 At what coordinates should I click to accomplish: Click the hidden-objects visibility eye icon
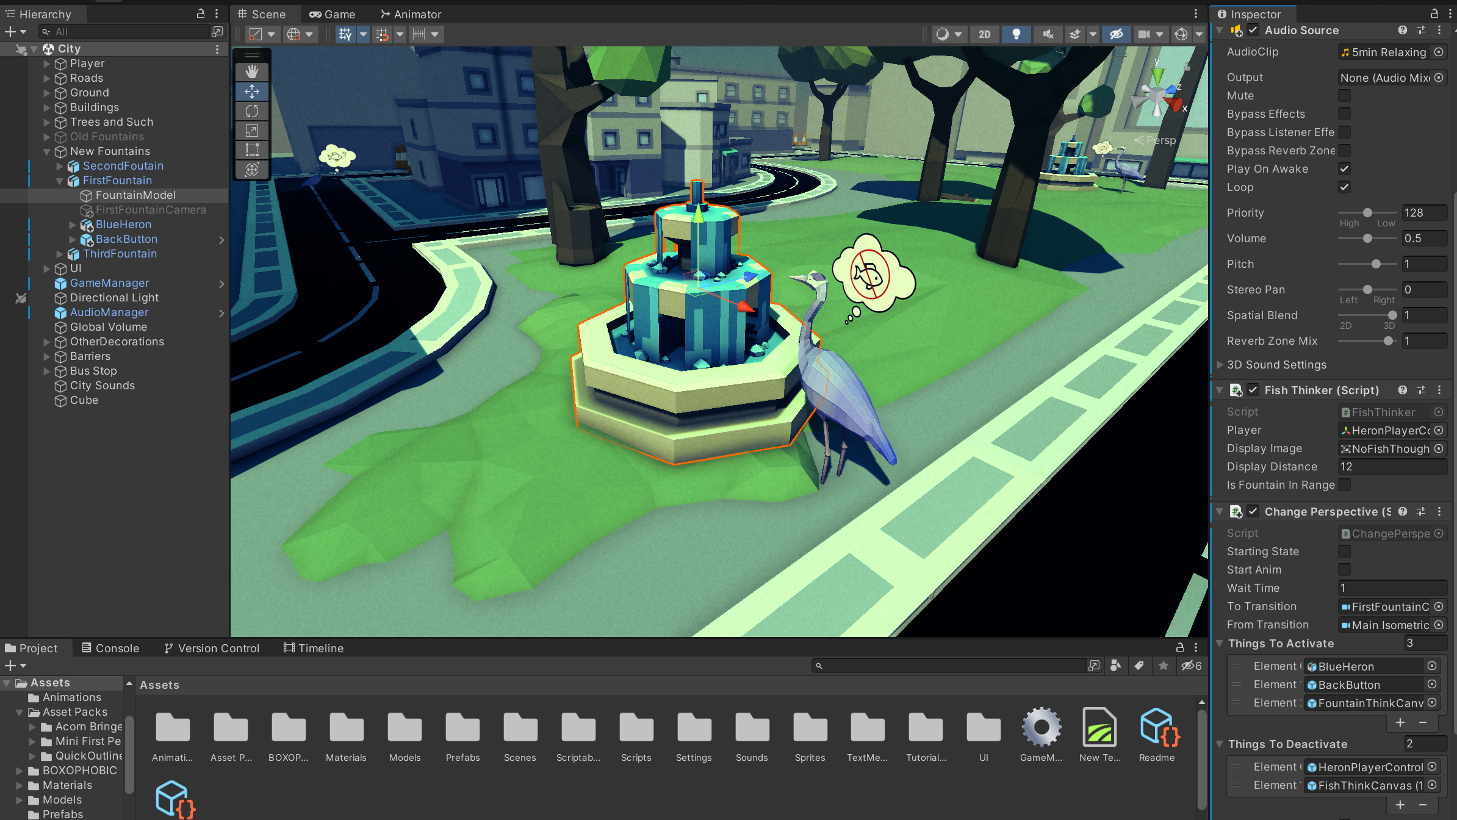[1116, 34]
